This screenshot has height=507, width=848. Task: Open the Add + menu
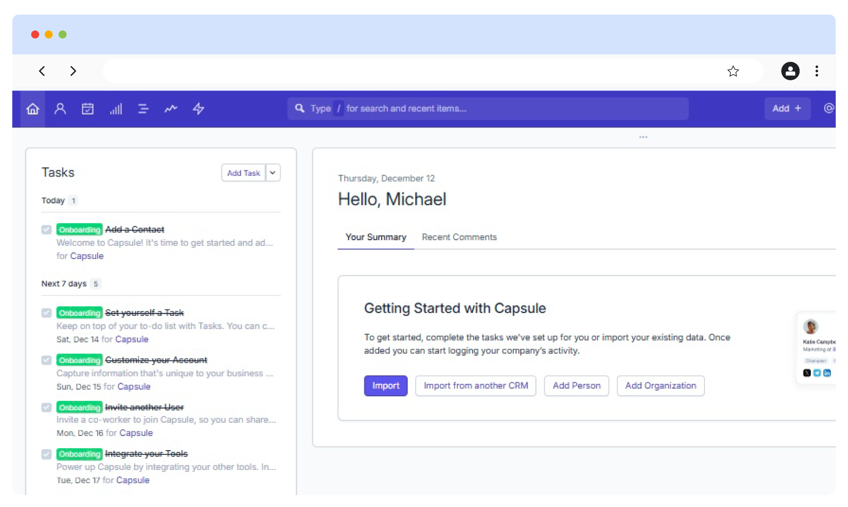click(787, 109)
